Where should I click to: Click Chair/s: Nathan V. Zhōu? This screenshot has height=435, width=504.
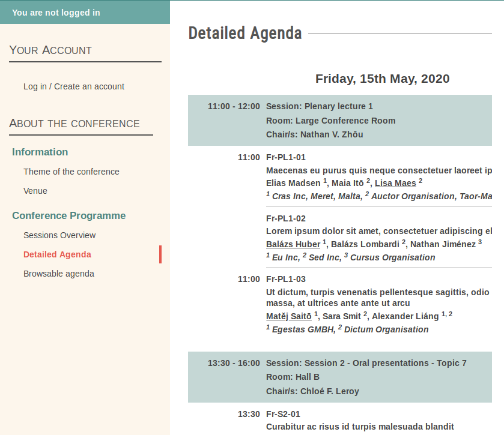pos(314,134)
